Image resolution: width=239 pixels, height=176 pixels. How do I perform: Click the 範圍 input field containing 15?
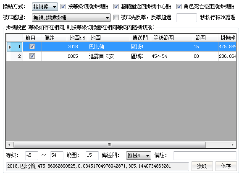pyautogui.click(x=92, y=155)
